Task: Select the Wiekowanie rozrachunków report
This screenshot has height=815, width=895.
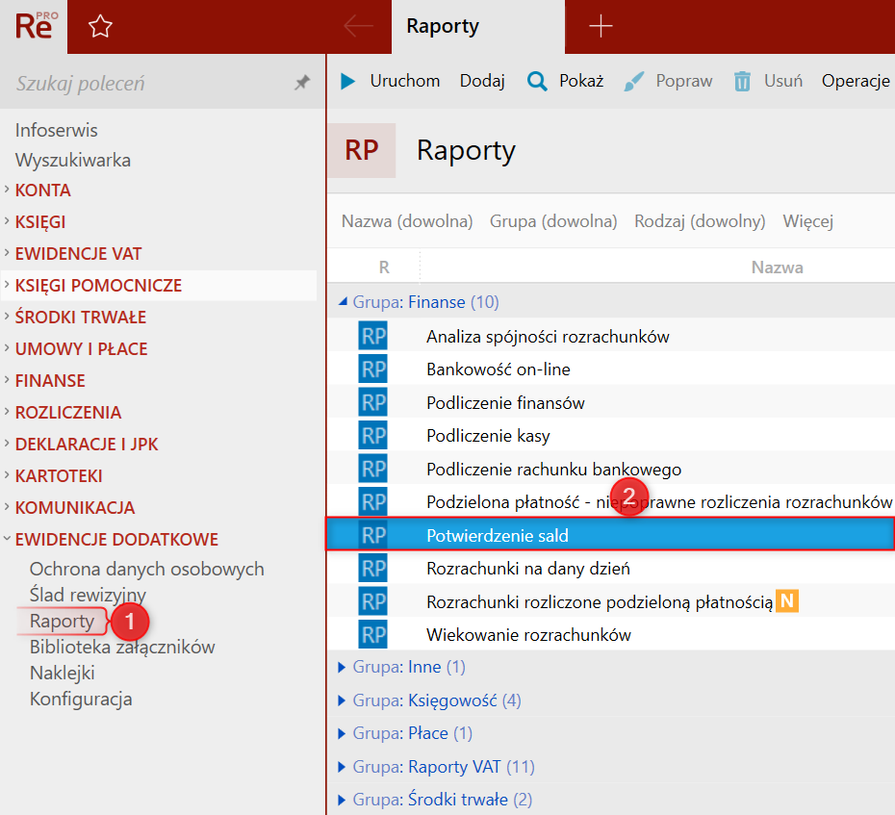Action: [528, 634]
